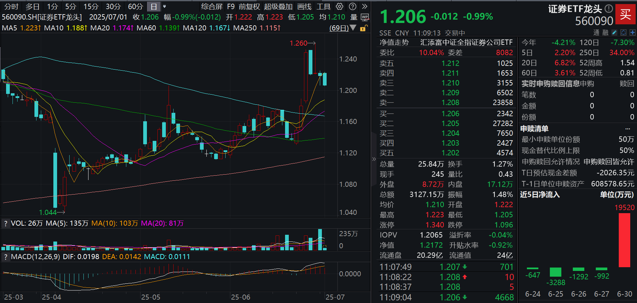Click the blue pencil note icon

614,32
